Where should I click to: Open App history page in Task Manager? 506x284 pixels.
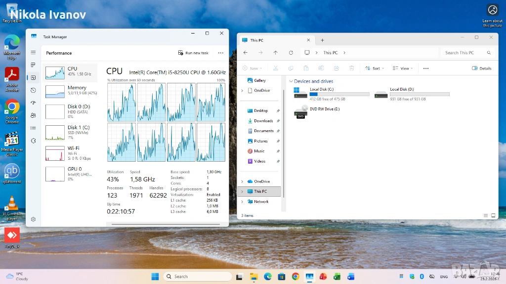(x=33, y=90)
